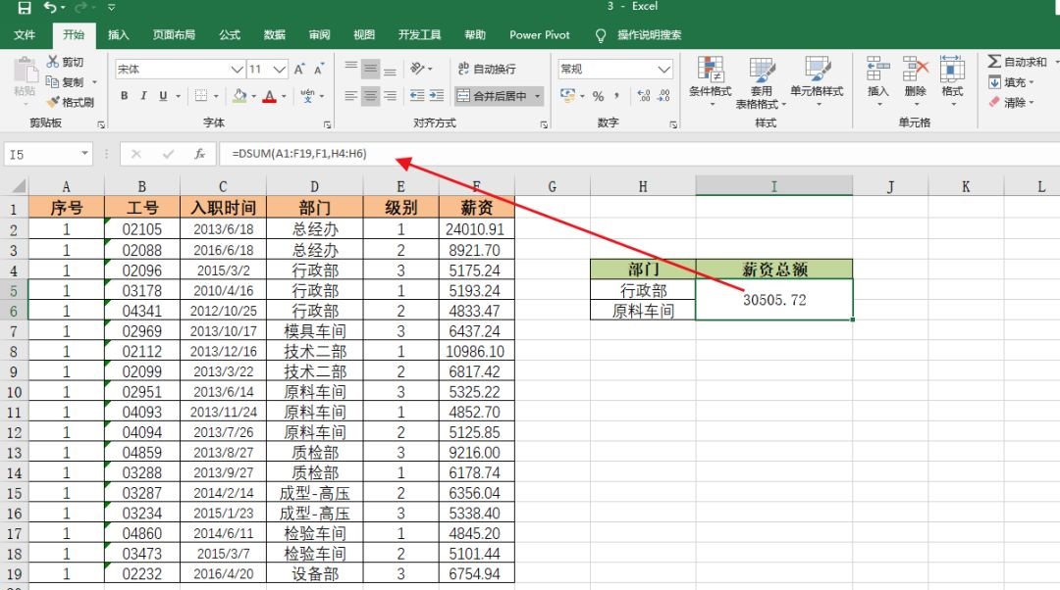Image resolution: width=1060 pixels, height=590 pixels.
Task: Click 自动求和 AutoSum
Action: click(x=1018, y=62)
